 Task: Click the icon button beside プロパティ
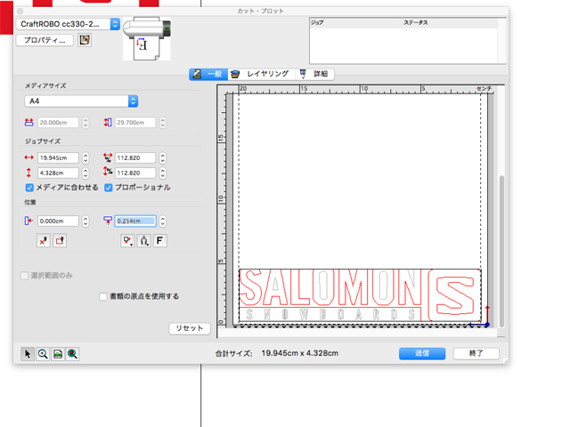[85, 40]
